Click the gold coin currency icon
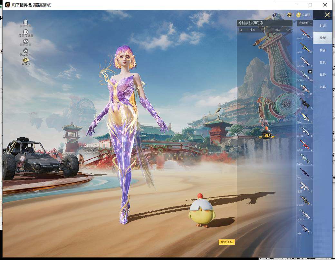 299,15
